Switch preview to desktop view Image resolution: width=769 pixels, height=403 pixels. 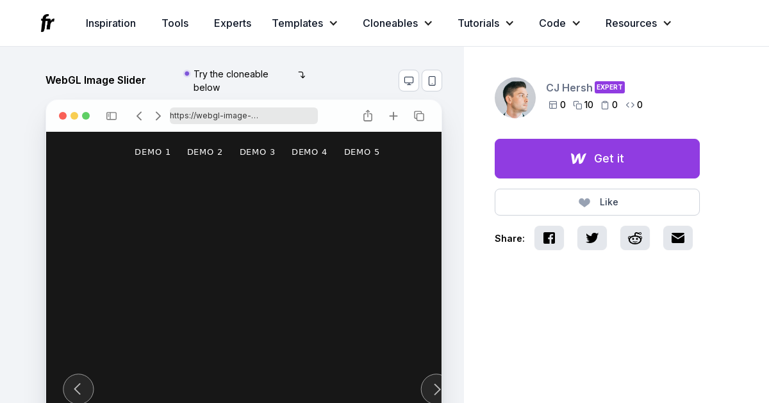409,81
